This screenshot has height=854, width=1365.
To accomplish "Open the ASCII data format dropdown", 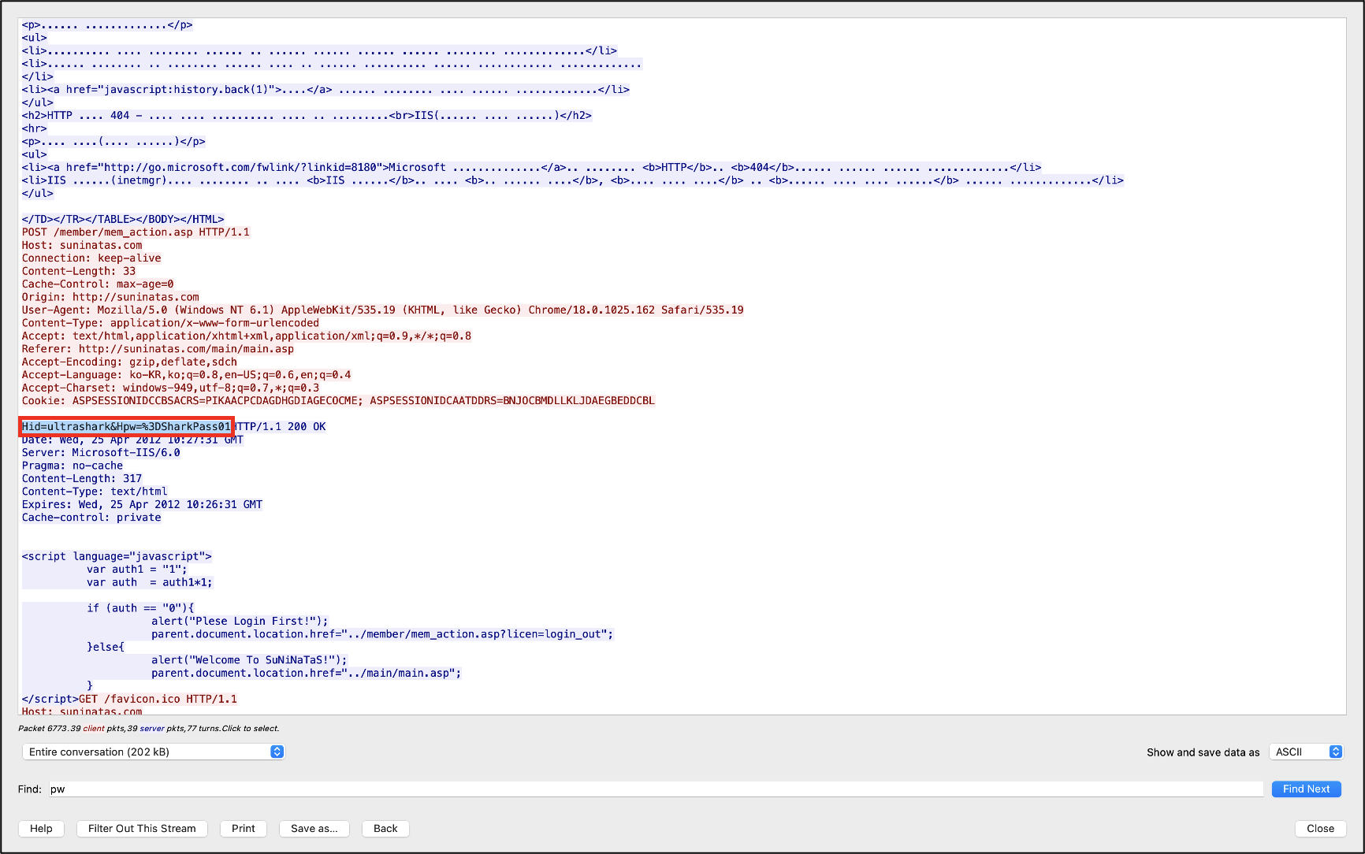I will coord(1306,752).
